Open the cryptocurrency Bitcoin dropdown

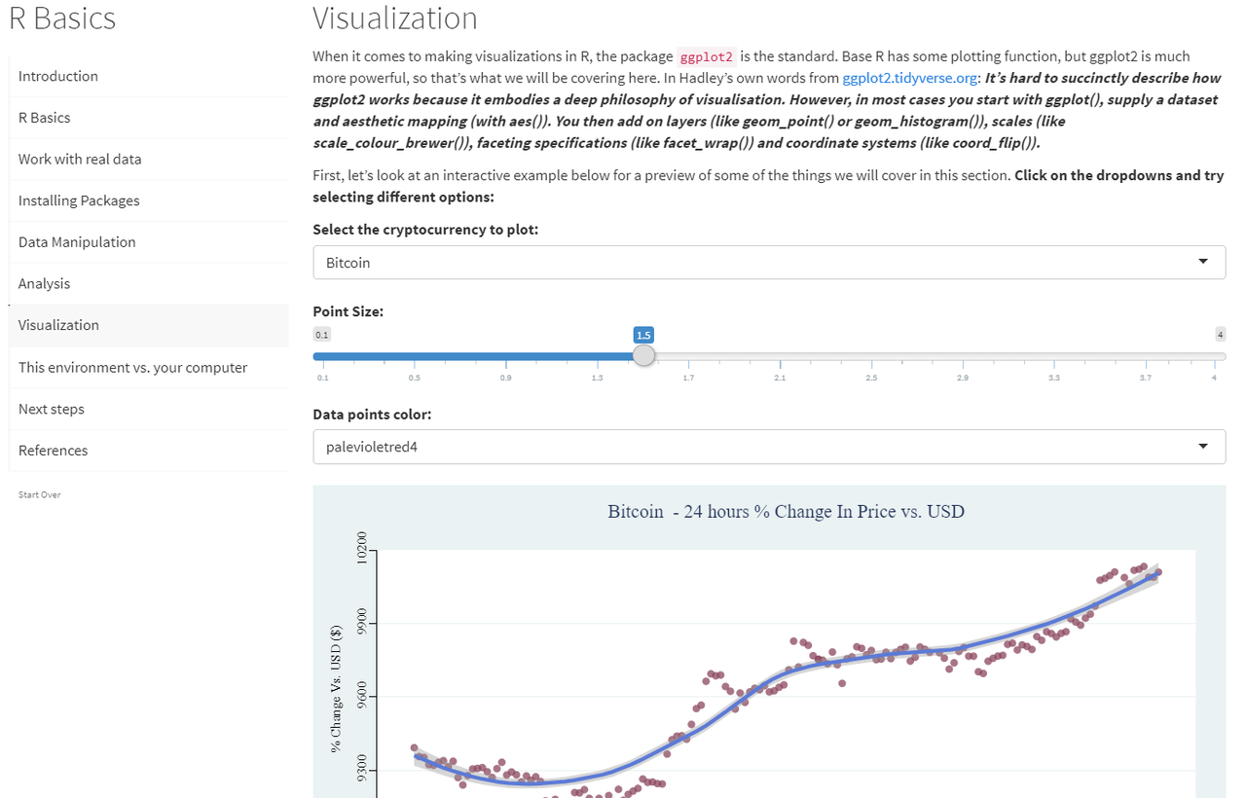click(x=769, y=262)
